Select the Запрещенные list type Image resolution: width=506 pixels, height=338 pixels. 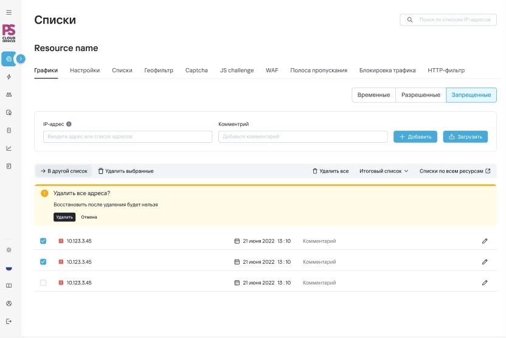pos(471,95)
